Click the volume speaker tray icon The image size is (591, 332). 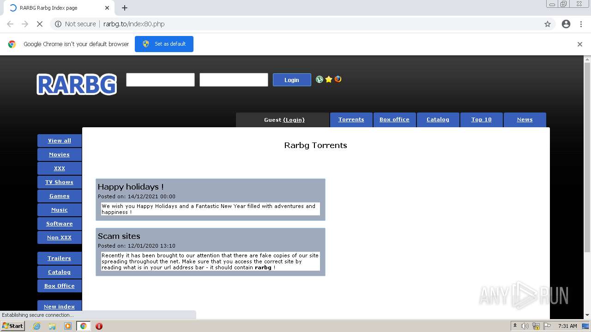(525, 326)
